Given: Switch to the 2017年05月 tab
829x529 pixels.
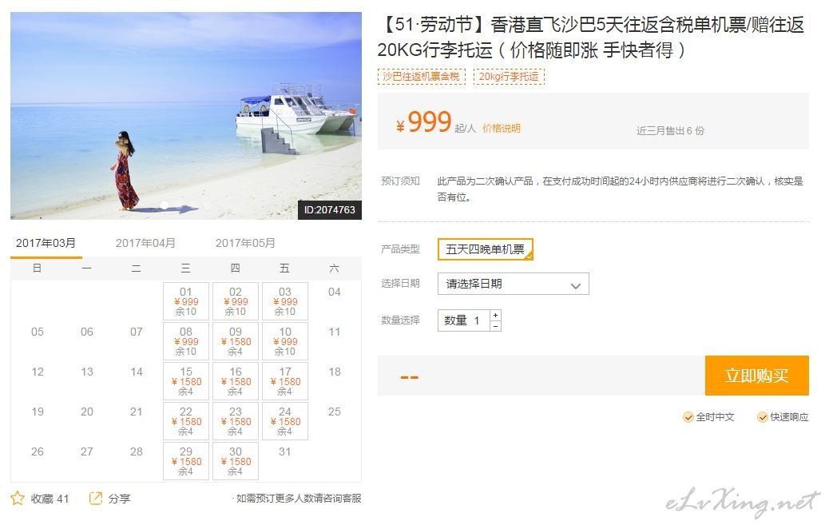Looking at the screenshot, I should pos(245,243).
